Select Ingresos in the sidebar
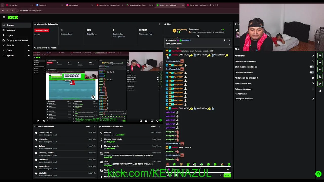The width and height of the screenshot is (324, 182). point(16,30)
